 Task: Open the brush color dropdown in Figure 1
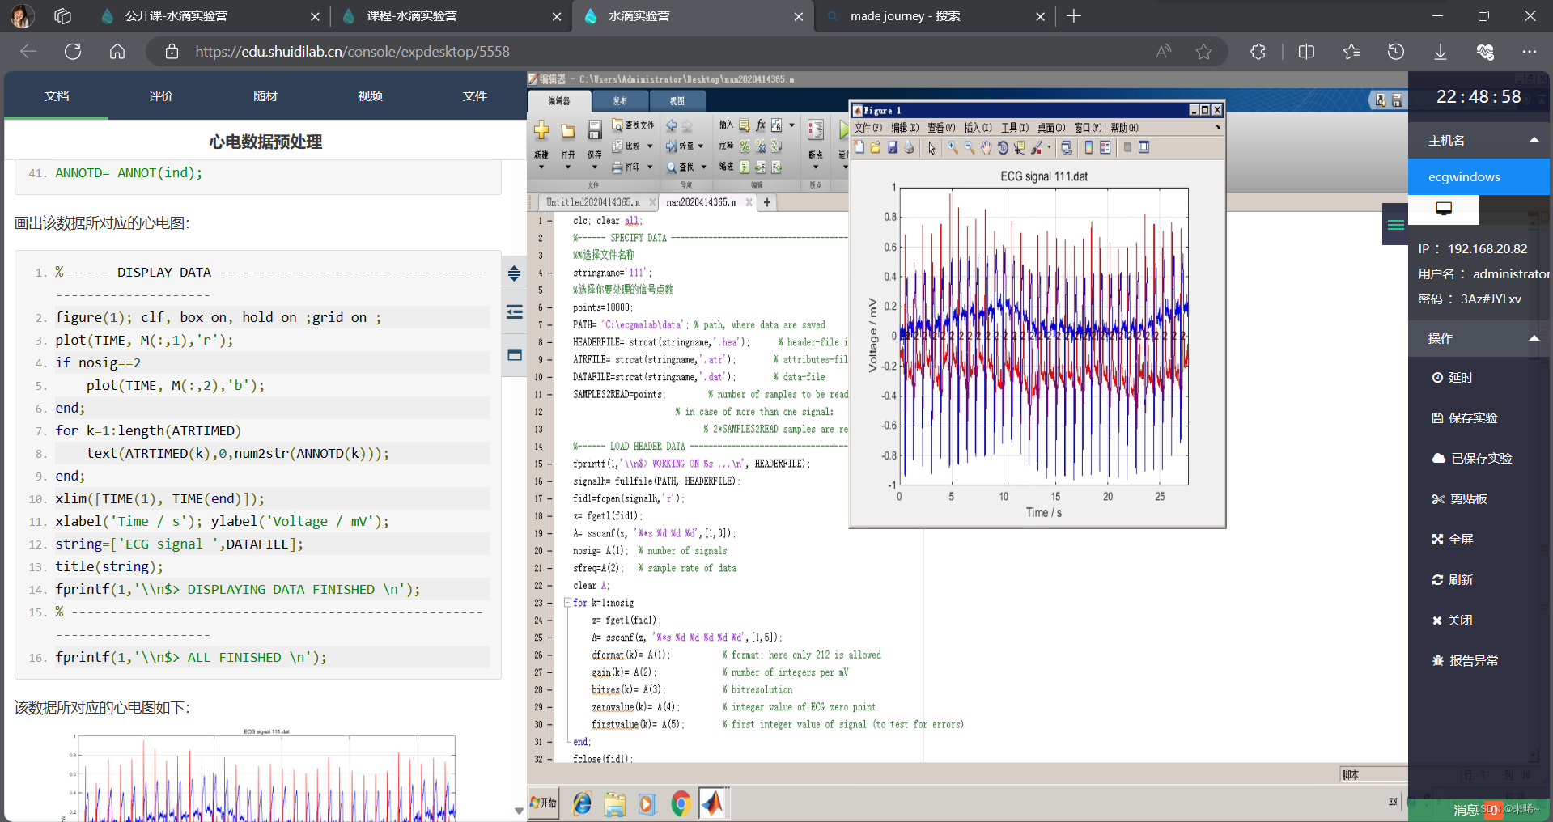point(1049,148)
